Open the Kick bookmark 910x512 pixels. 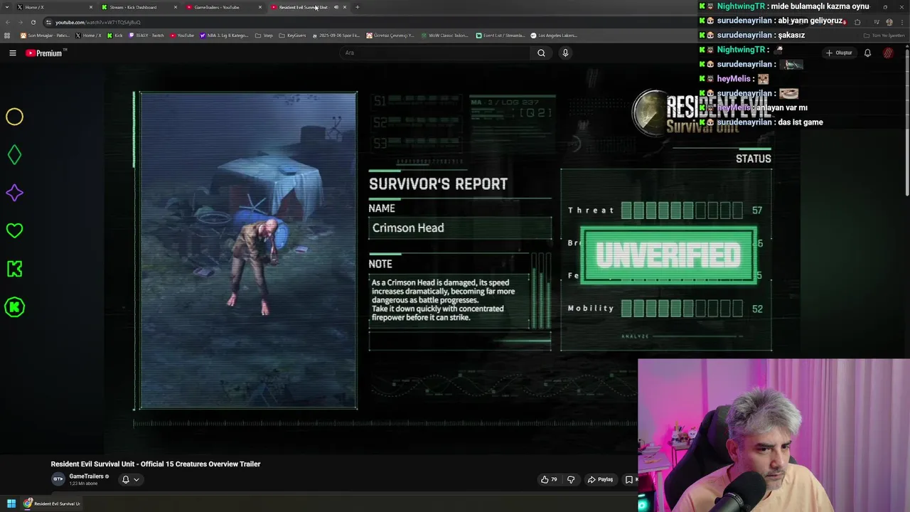pos(115,36)
